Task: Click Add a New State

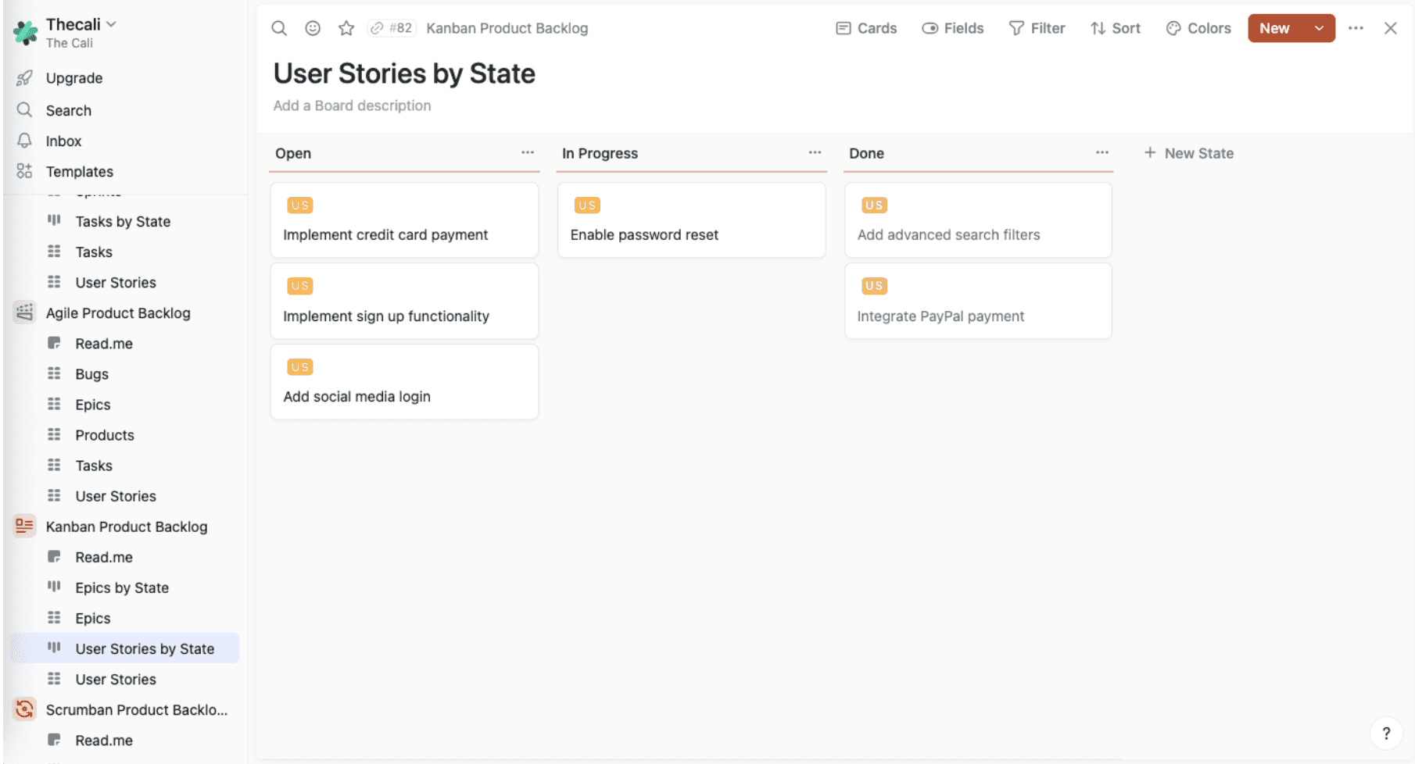Action: pyautogui.click(x=1188, y=153)
